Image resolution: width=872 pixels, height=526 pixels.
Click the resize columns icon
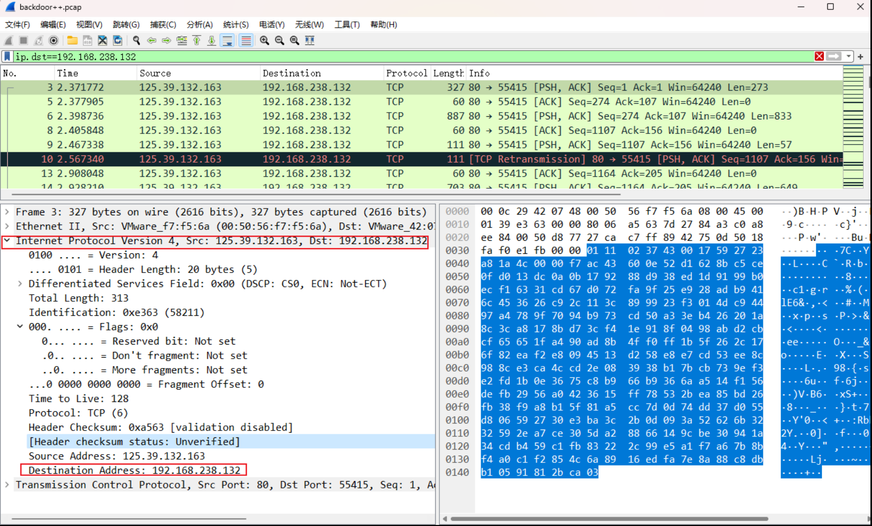pyautogui.click(x=310, y=41)
